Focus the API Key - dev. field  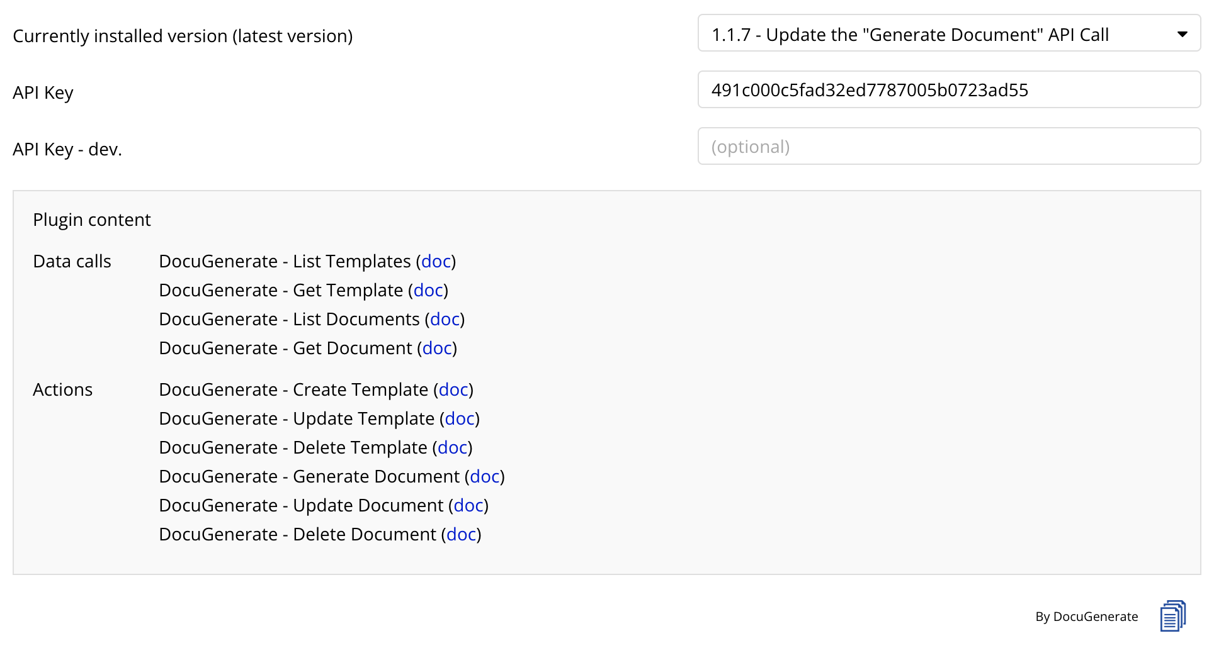pyautogui.click(x=948, y=147)
